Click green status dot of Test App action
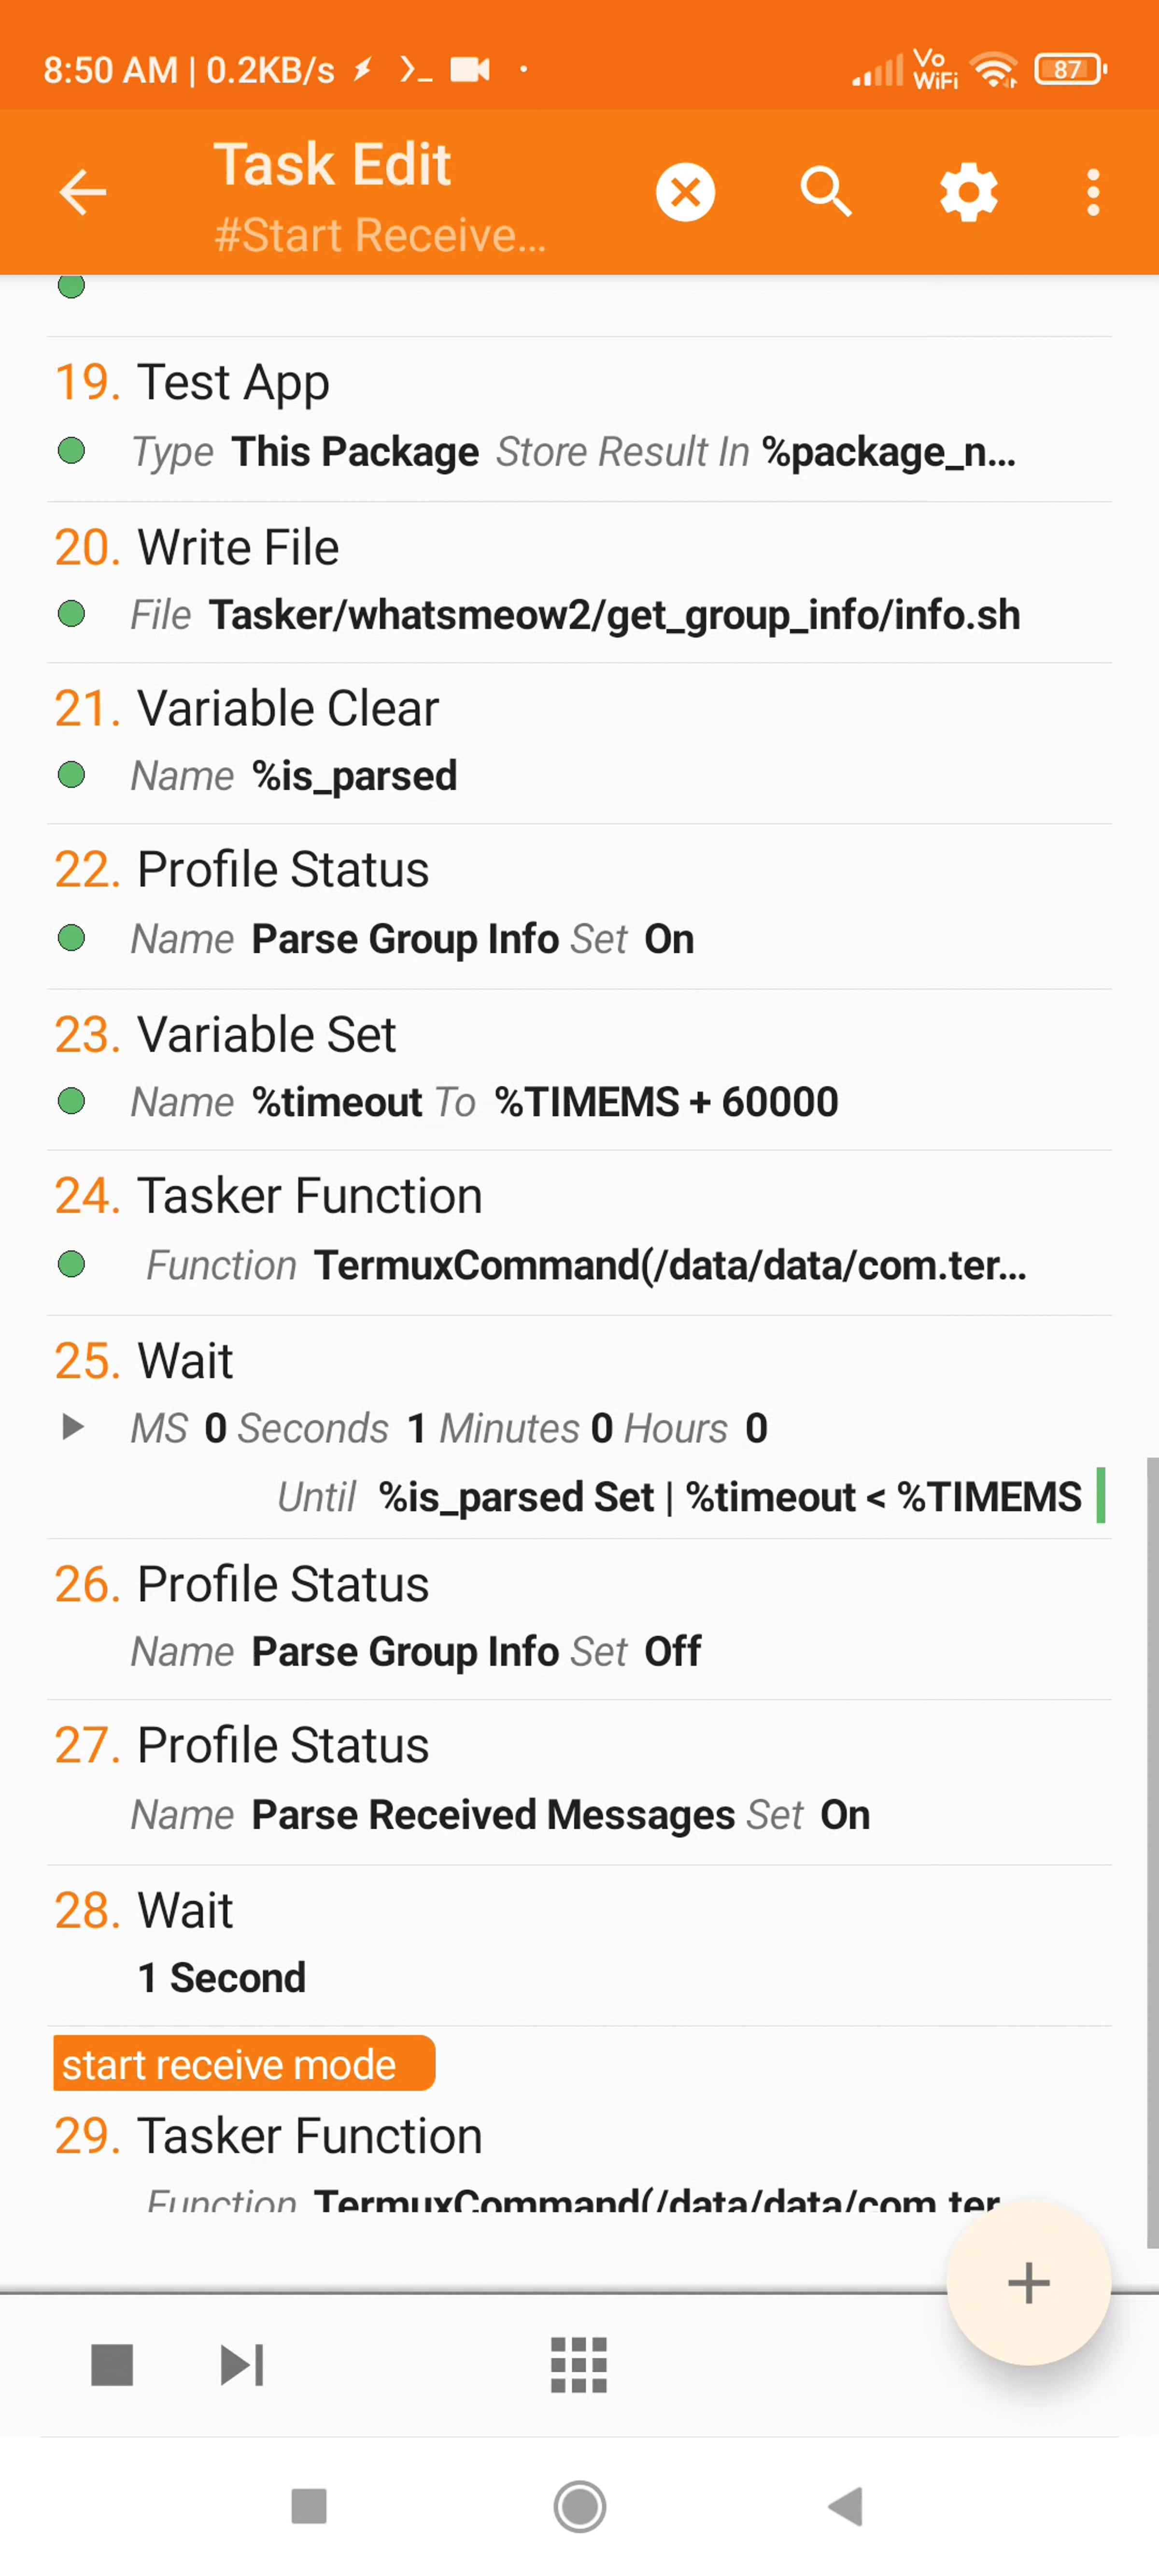This screenshot has height=2576, width=1159. point(71,451)
